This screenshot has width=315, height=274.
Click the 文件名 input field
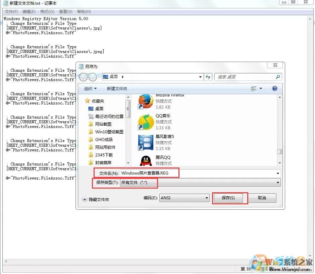pyautogui.click(x=200, y=173)
